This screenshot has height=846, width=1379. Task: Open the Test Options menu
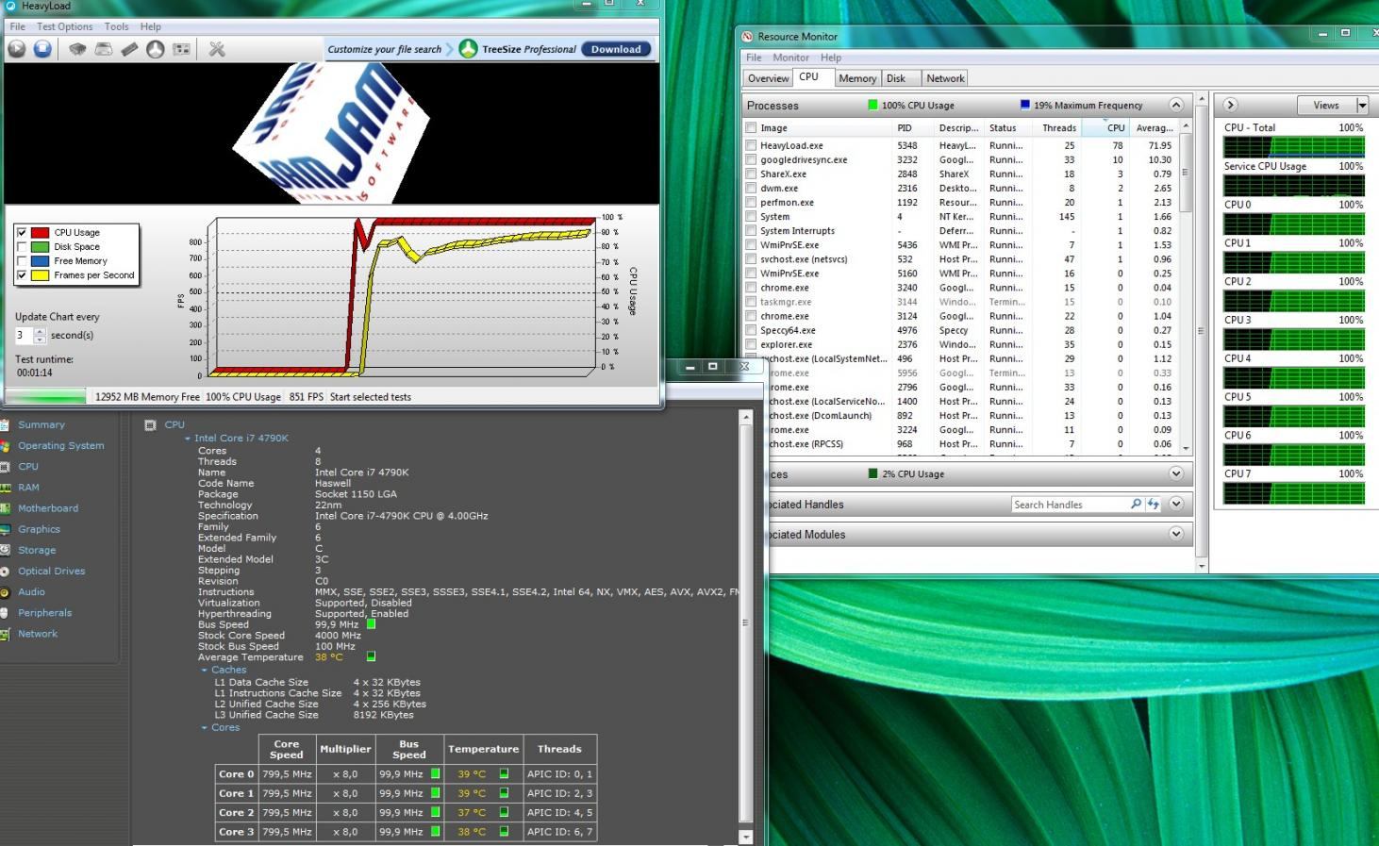(x=64, y=26)
